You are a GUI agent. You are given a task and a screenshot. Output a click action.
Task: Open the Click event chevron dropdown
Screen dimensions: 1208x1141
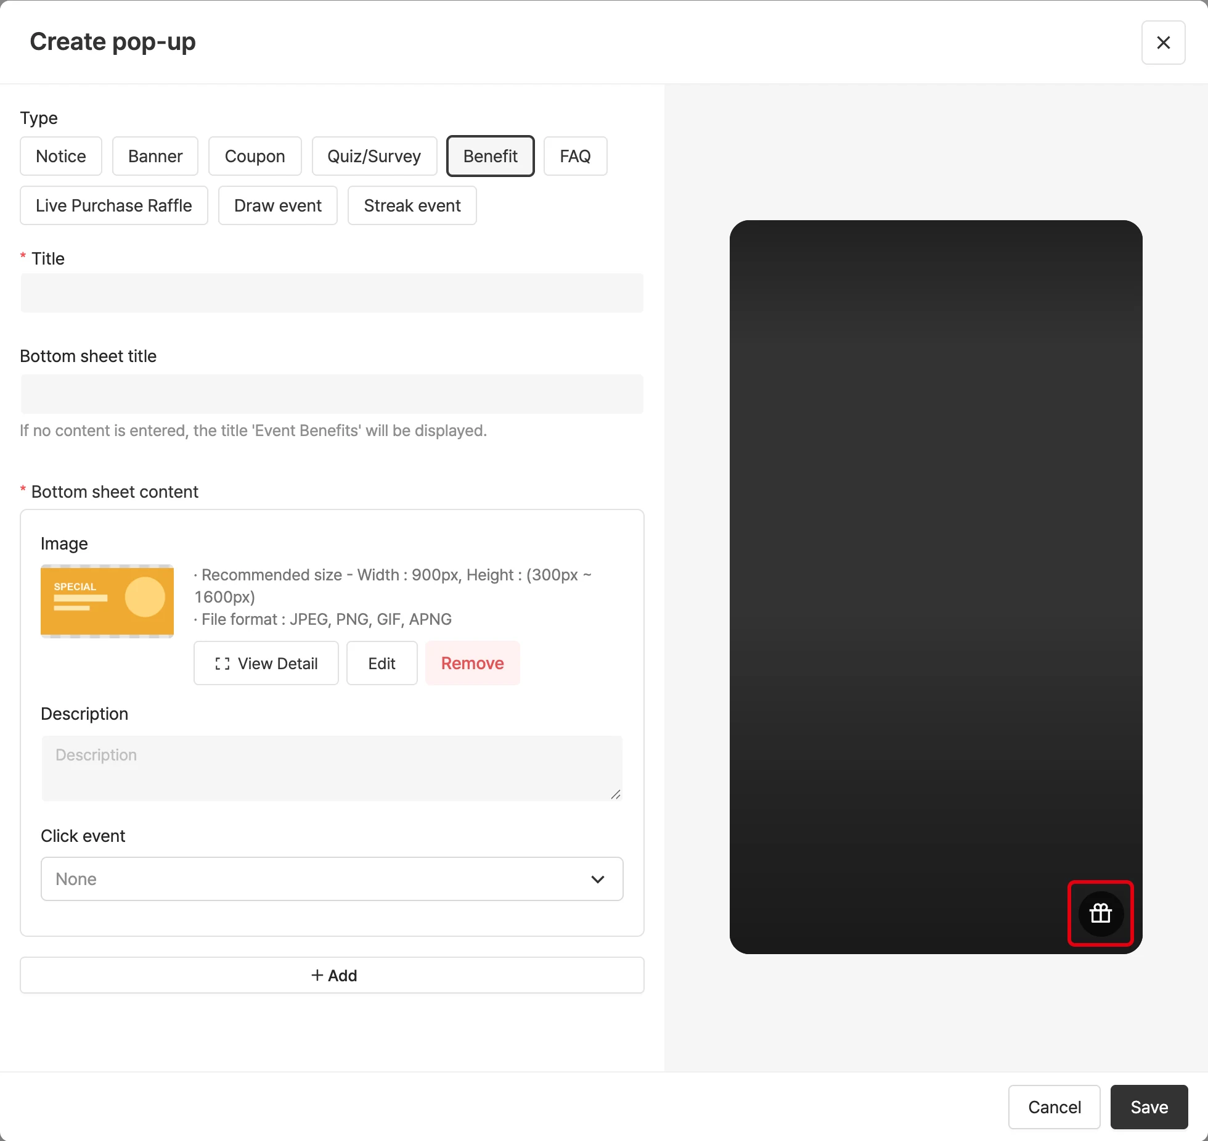click(x=597, y=879)
